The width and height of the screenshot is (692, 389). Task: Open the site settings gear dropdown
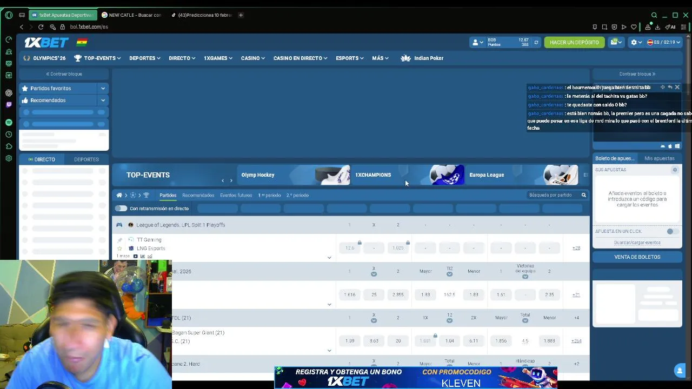click(x=636, y=42)
